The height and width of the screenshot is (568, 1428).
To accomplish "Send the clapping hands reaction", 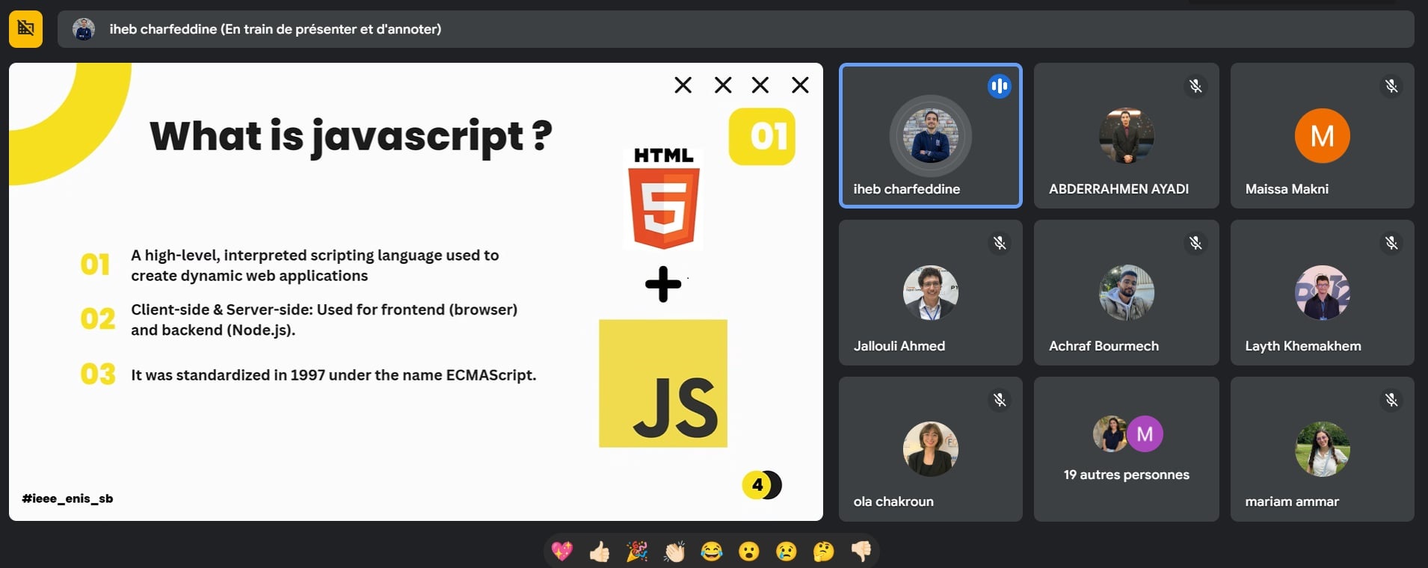I will coord(674,552).
